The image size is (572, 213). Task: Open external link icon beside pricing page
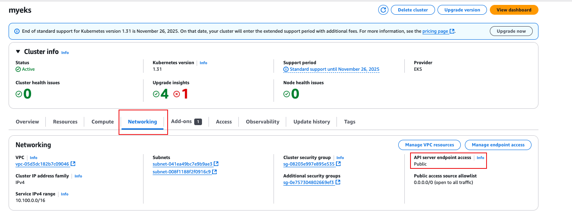452,31
